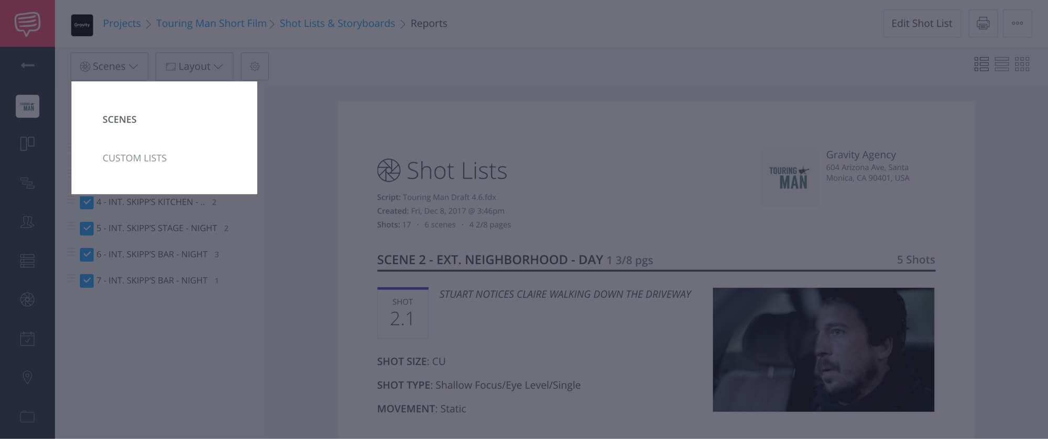Uncheck scene 6 INT. SKIPP'S BAR - NIGHT

point(87,254)
